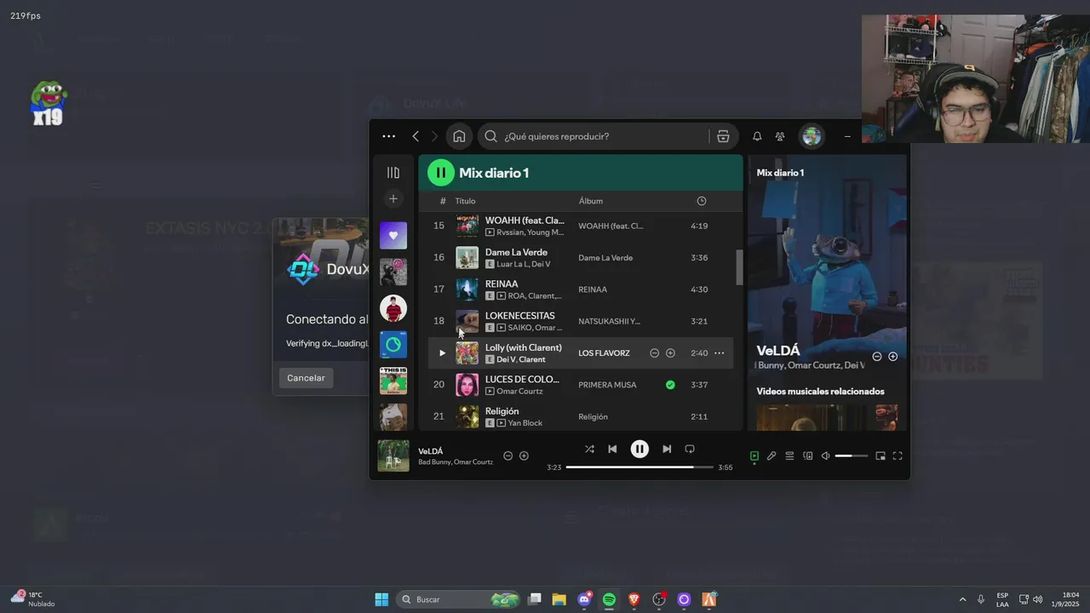Viewport: 1090px width, 613px height.
Task: Open Brave browser from taskbar
Action: (x=634, y=599)
